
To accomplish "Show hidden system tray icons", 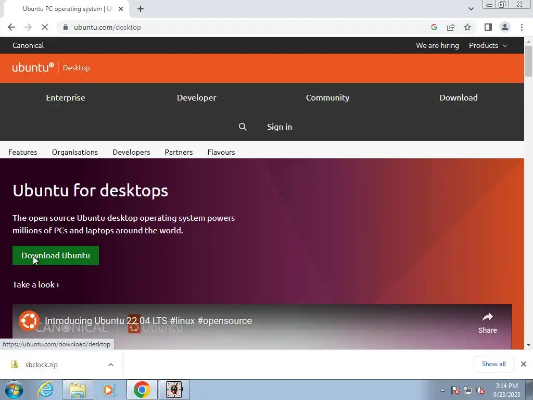I will point(442,390).
